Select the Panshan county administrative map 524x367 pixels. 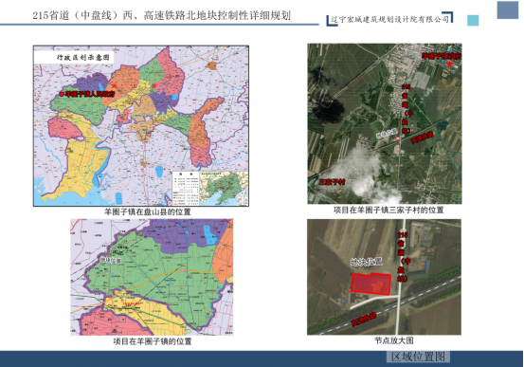140,126
